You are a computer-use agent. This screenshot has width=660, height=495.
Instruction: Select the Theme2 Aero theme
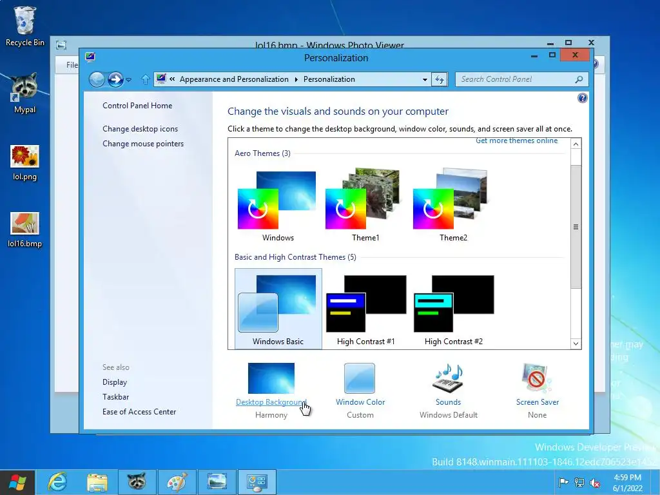[453, 206]
